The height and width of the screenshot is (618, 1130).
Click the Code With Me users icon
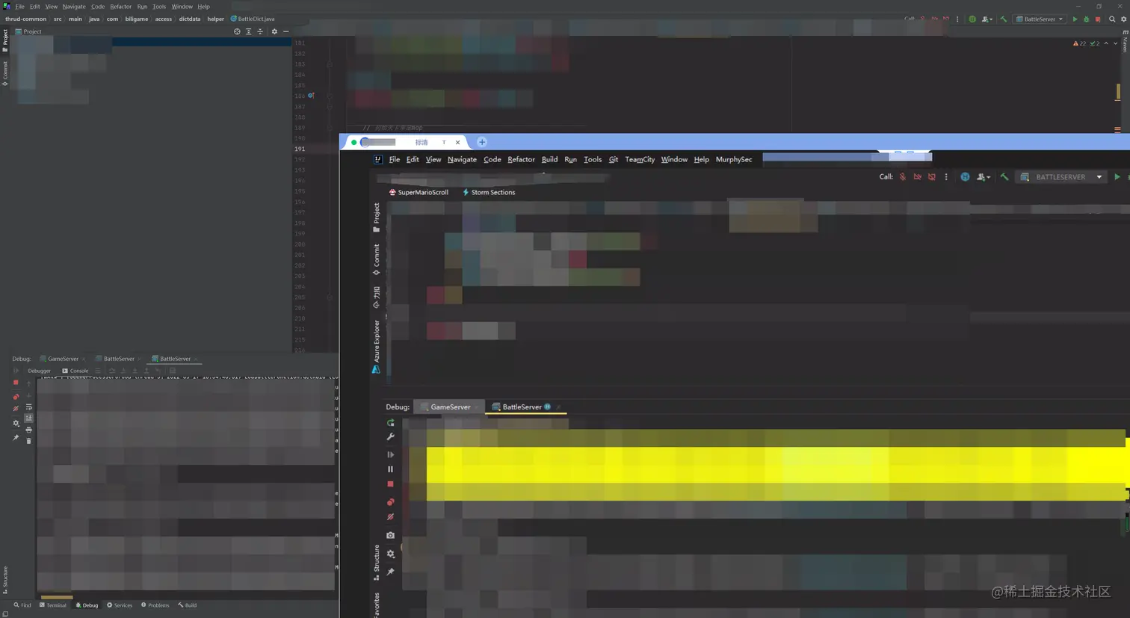coord(982,176)
